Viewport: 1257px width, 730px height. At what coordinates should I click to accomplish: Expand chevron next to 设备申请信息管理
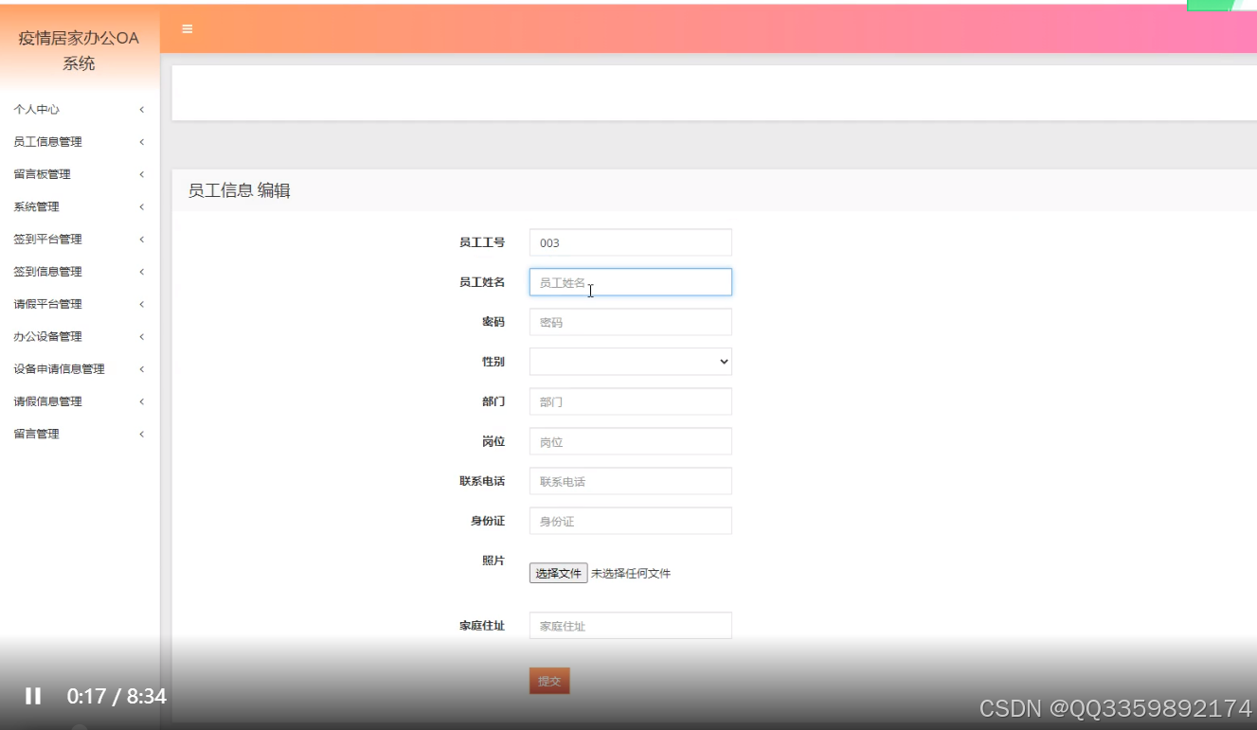[x=142, y=369]
